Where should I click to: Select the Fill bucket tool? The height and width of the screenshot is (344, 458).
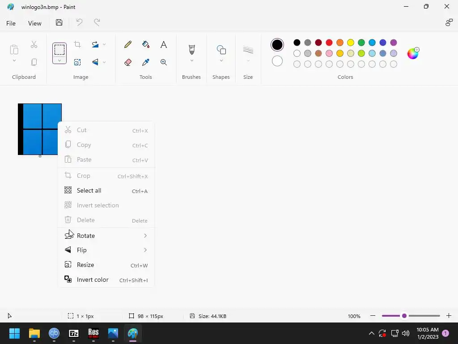click(145, 44)
